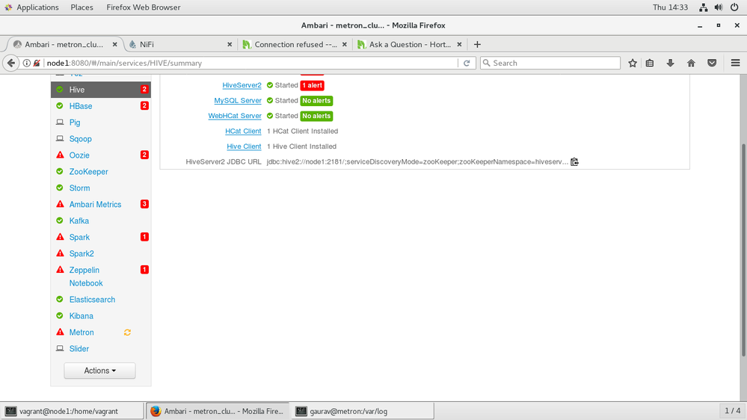The image size is (747, 420).
Task: Show site information icon in address bar
Action: tap(27, 63)
